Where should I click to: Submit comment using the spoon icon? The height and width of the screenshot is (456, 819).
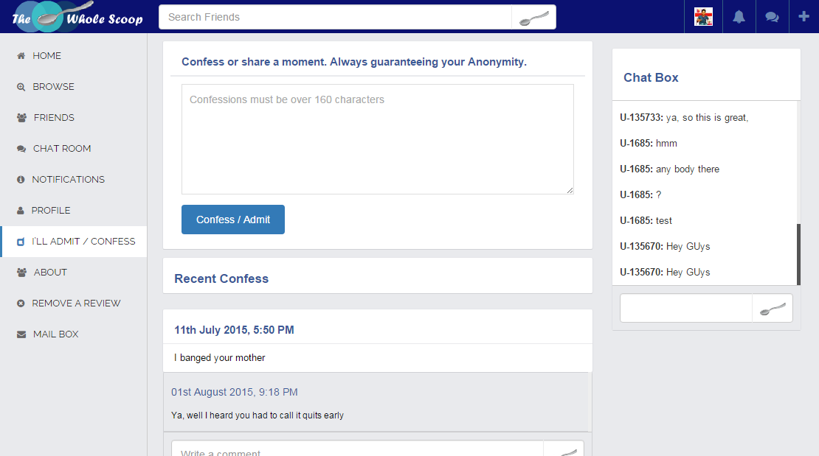[x=564, y=451]
